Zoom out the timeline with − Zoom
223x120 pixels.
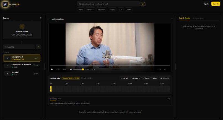[x=154, y=78]
